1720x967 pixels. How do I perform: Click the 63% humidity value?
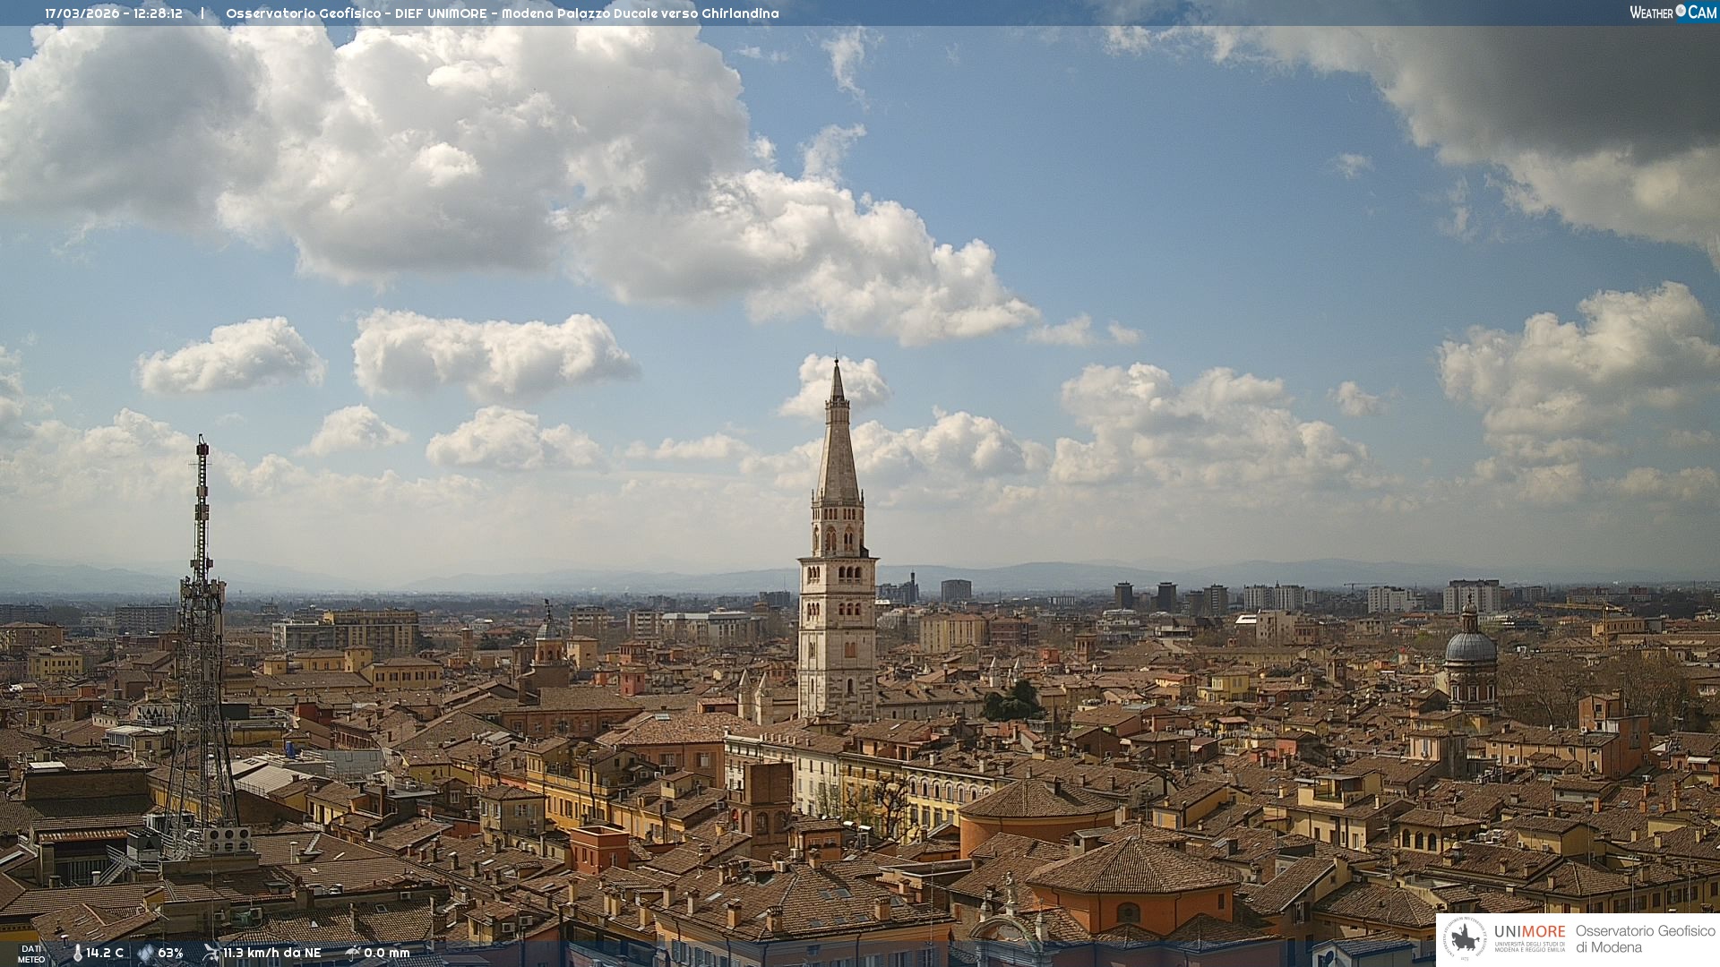coord(170,953)
